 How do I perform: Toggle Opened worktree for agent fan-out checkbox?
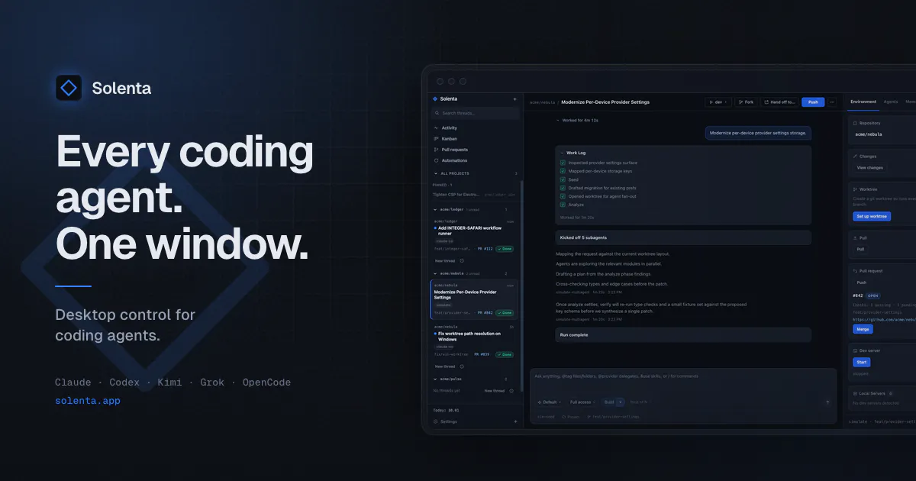(563, 196)
